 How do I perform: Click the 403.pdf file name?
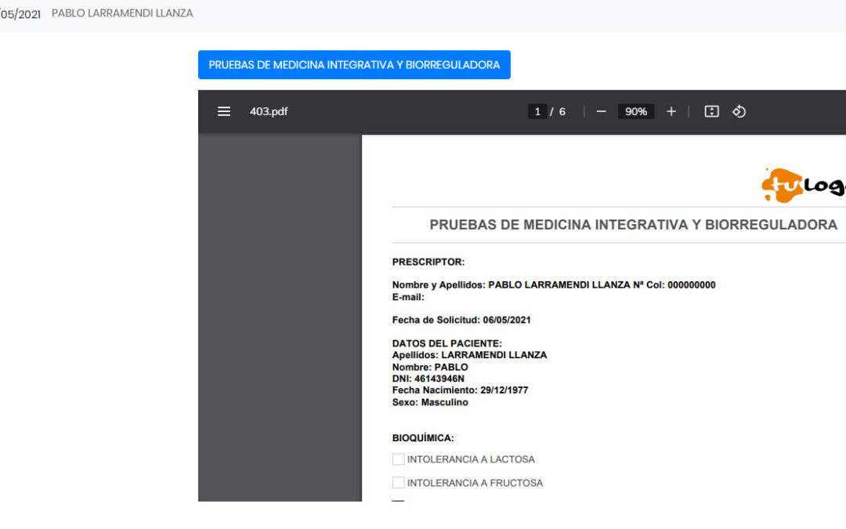pos(269,112)
